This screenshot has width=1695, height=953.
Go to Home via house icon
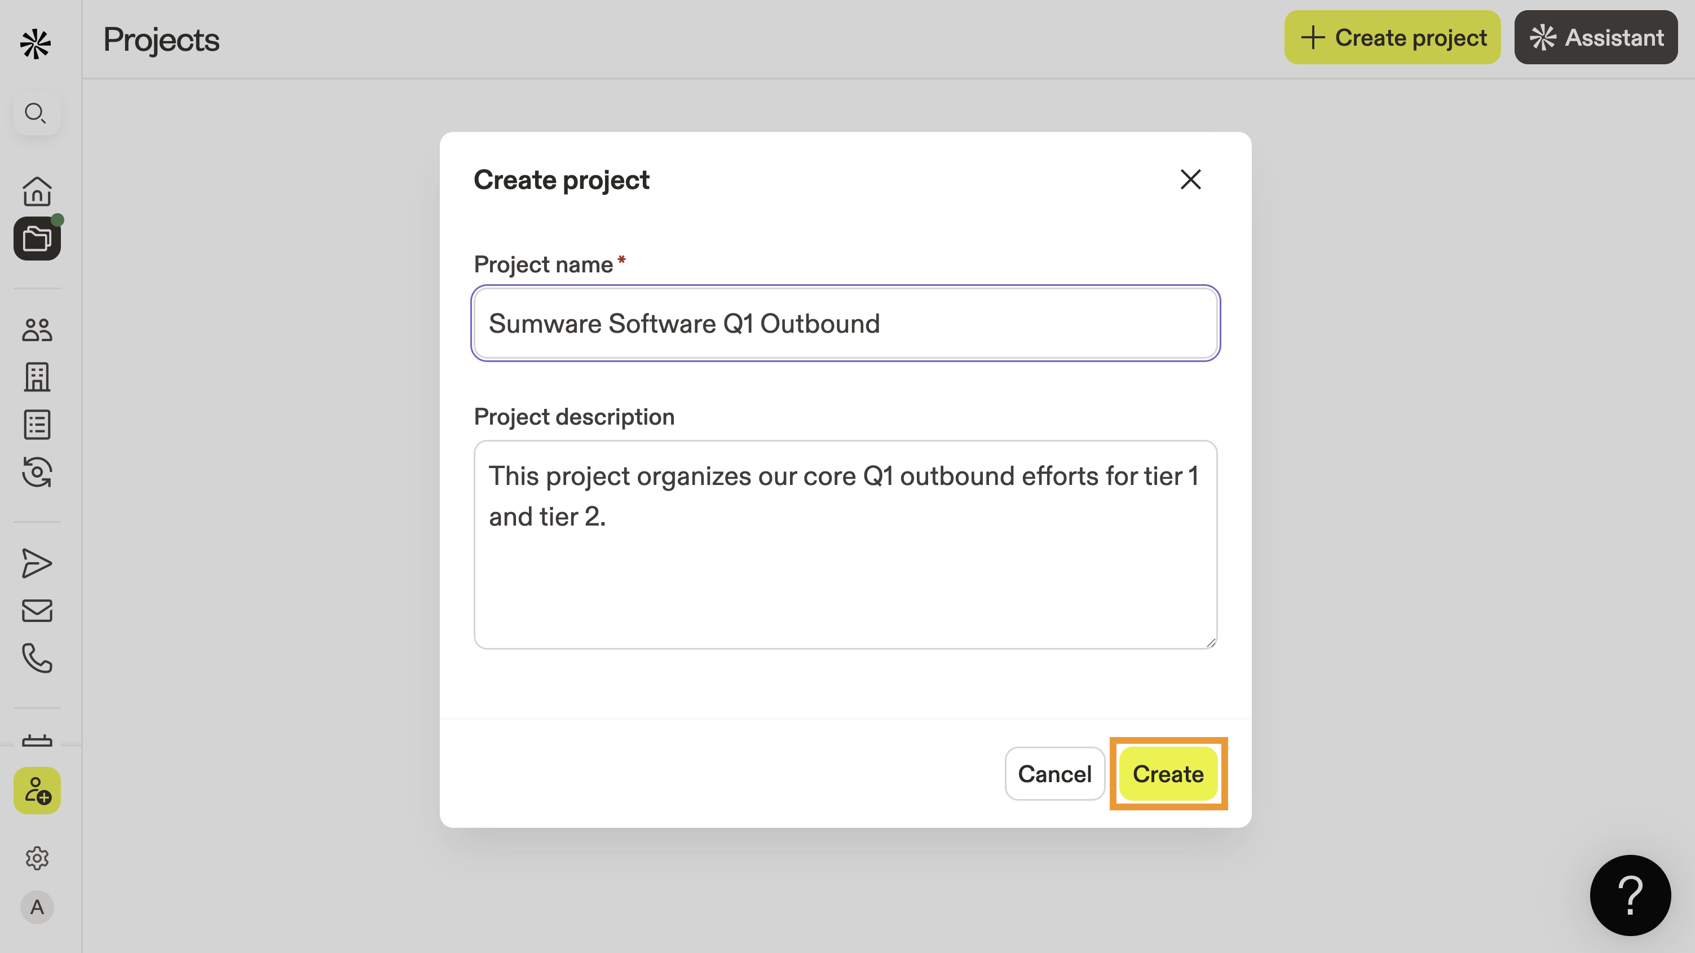pos(37,192)
